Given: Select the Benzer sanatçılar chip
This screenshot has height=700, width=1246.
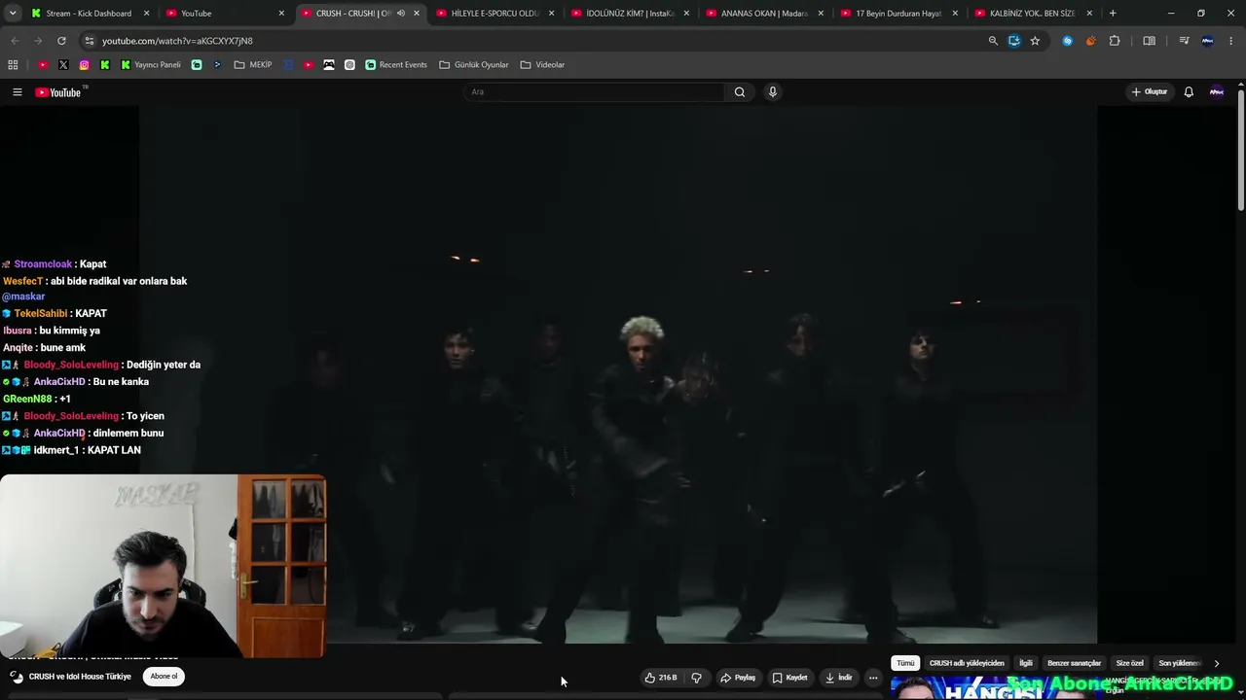Looking at the screenshot, I should [x=1074, y=663].
